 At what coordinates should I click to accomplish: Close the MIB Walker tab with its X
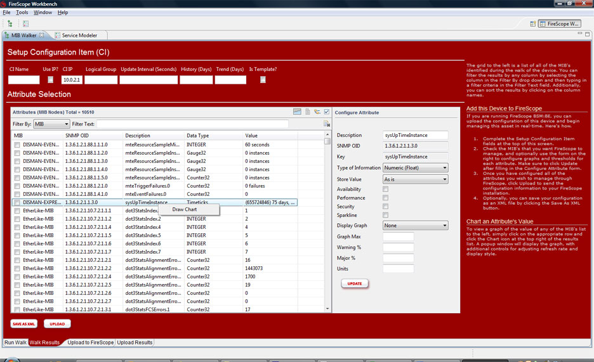pyautogui.click(x=42, y=35)
